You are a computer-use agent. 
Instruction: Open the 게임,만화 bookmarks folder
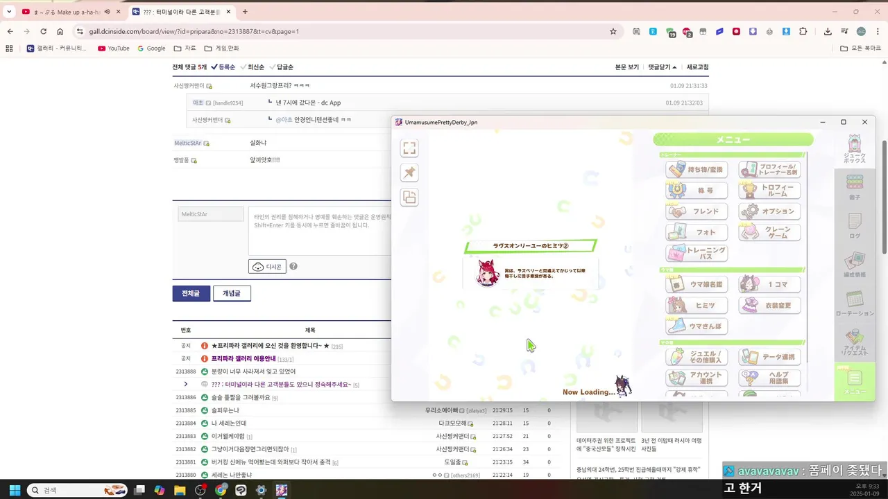click(221, 49)
